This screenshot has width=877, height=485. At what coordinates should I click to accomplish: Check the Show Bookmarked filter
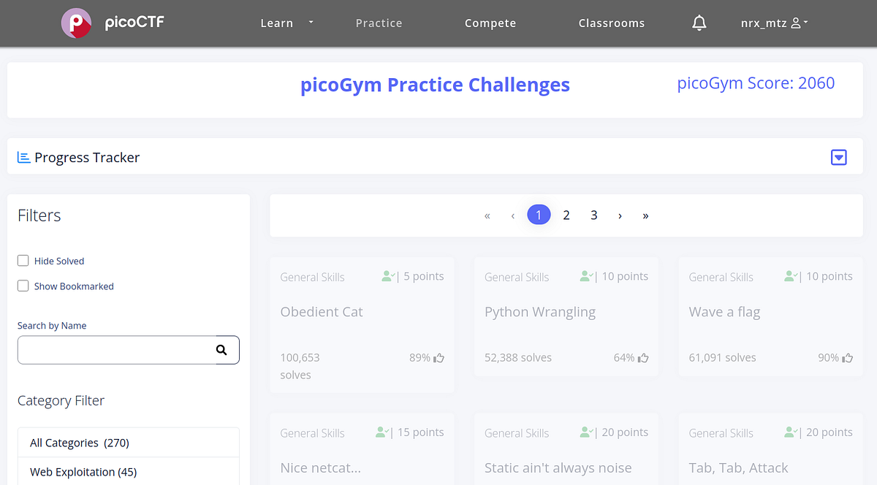pos(23,286)
